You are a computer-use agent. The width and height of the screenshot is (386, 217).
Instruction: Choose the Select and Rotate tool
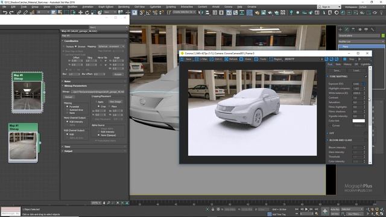pyautogui.click(x=87, y=12)
